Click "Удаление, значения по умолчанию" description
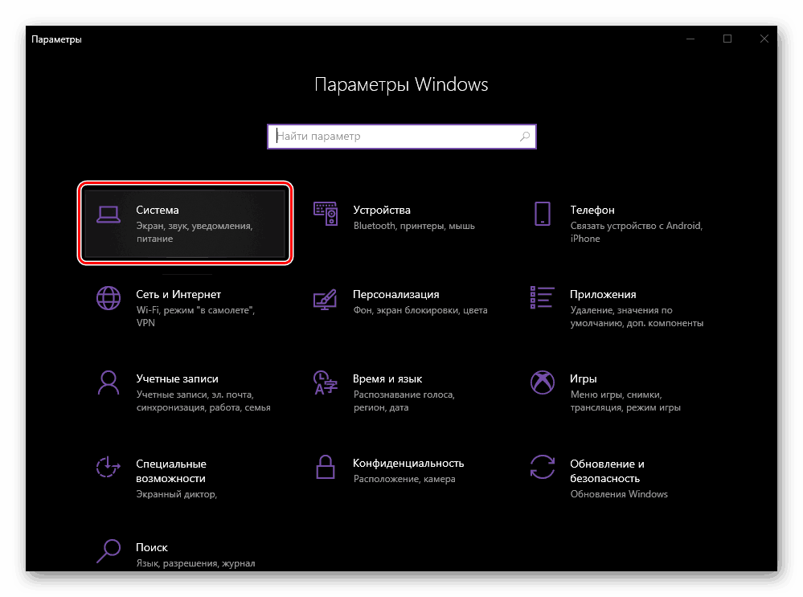This screenshot has height=597, width=803. [x=637, y=317]
